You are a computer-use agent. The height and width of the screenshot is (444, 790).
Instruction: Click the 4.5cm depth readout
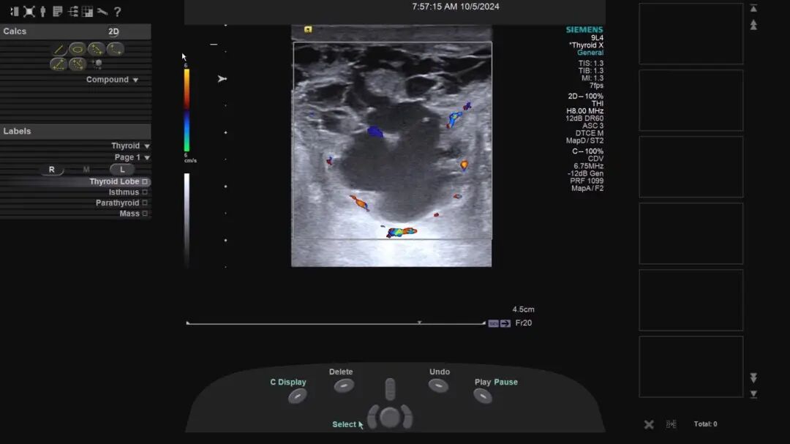tap(524, 309)
